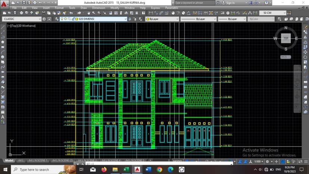Click the keyword search input field
The height and width of the screenshot is (174, 309).
[x=194, y=3]
